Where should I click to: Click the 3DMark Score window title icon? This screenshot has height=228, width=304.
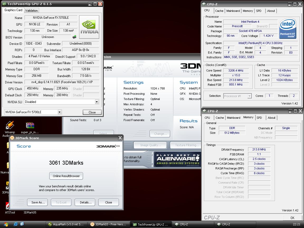(x=12, y=138)
